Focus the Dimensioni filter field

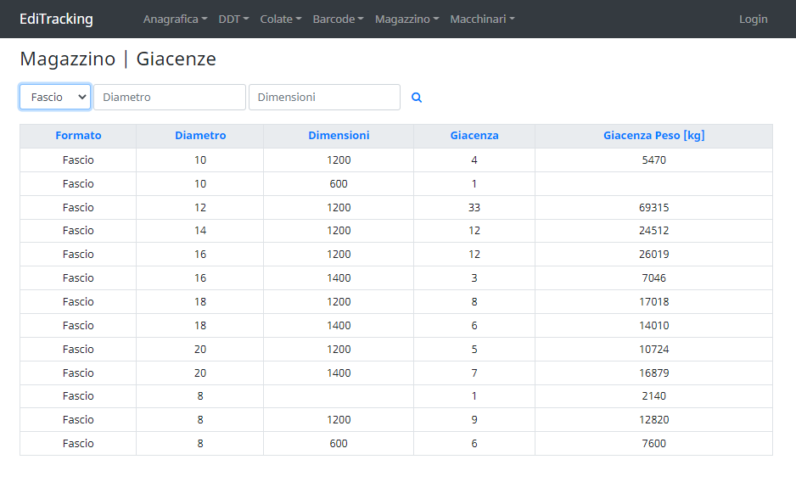pos(324,97)
